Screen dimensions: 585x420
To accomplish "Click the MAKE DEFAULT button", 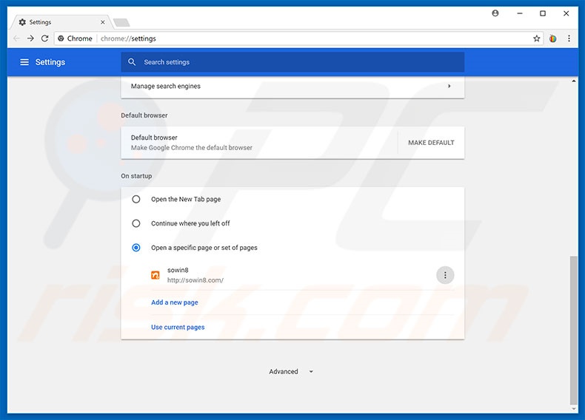I will tap(431, 143).
